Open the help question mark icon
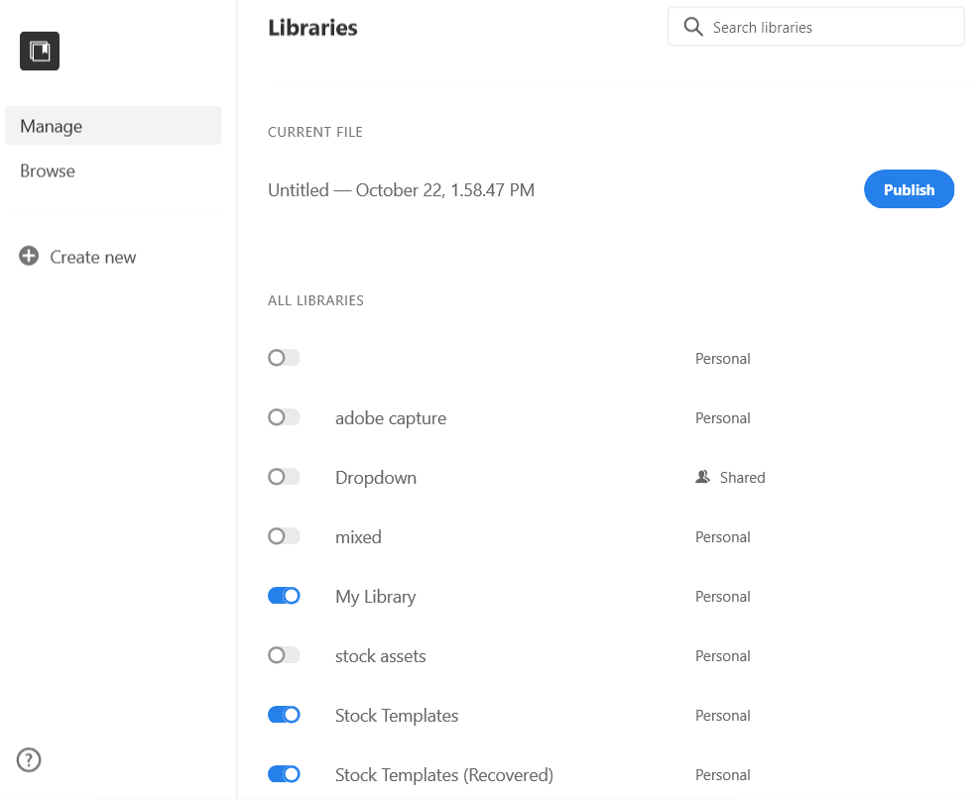 28,759
